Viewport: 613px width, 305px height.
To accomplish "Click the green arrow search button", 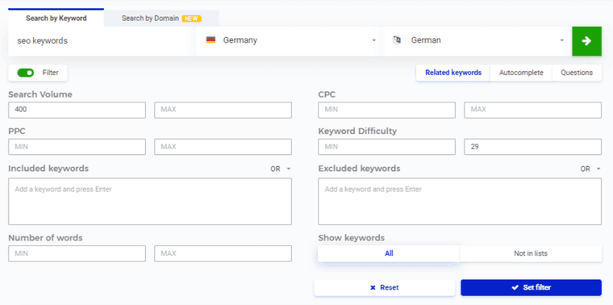I will tap(586, 41).
